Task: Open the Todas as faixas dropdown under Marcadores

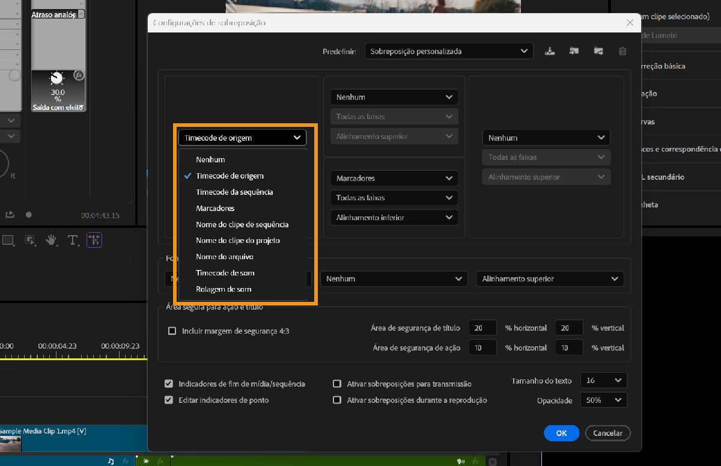Action: pos(394,197)
